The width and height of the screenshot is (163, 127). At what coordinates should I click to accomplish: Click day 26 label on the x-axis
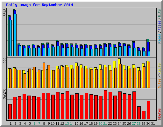(x=129, y=124)
